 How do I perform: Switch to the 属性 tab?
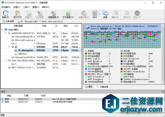click(x=89, y=87)
